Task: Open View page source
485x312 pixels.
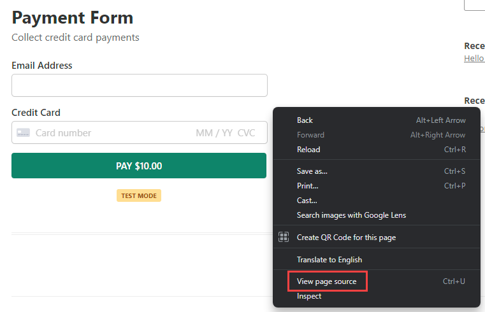Action: click(327, 281)
